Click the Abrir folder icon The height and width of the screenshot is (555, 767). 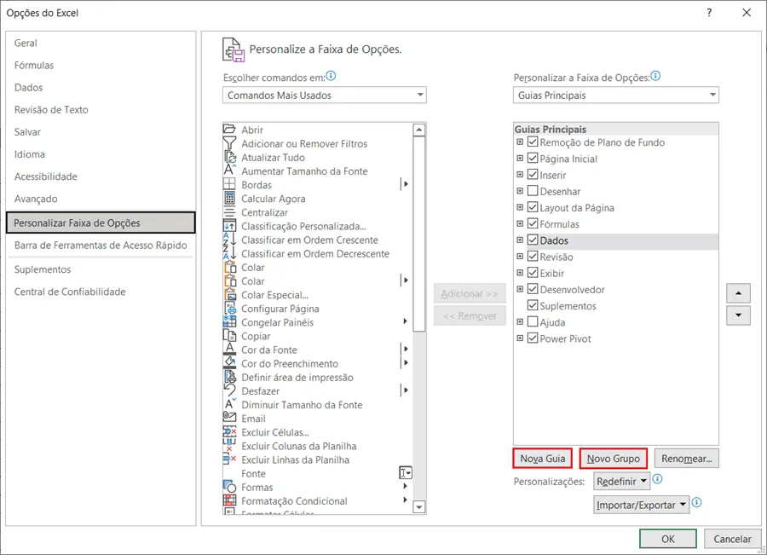(x=229, y=130)
